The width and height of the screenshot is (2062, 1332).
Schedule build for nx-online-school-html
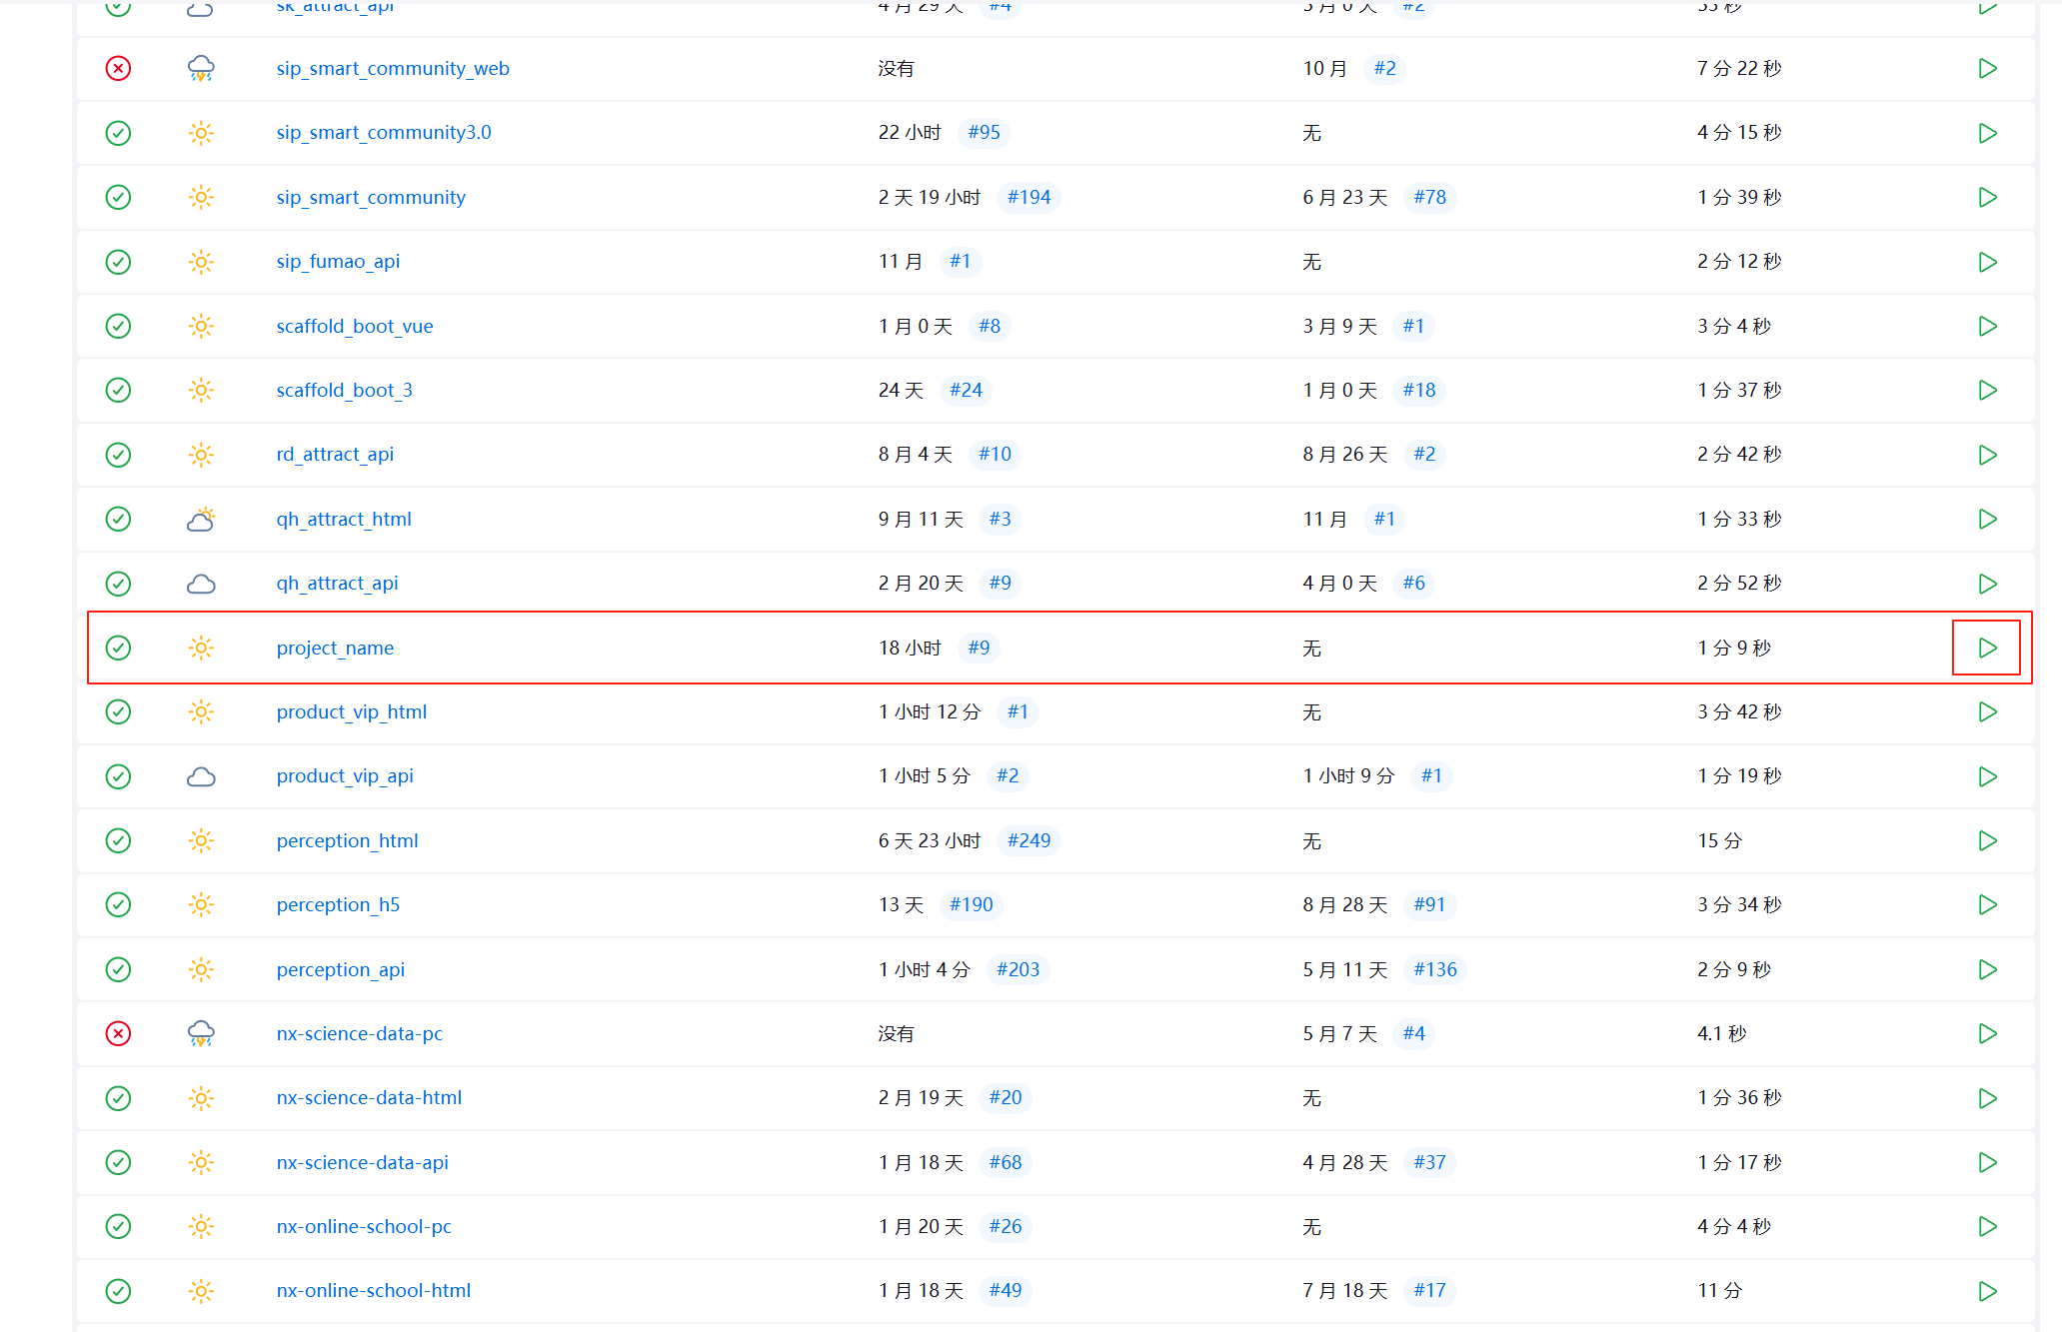(1987, 1291)
